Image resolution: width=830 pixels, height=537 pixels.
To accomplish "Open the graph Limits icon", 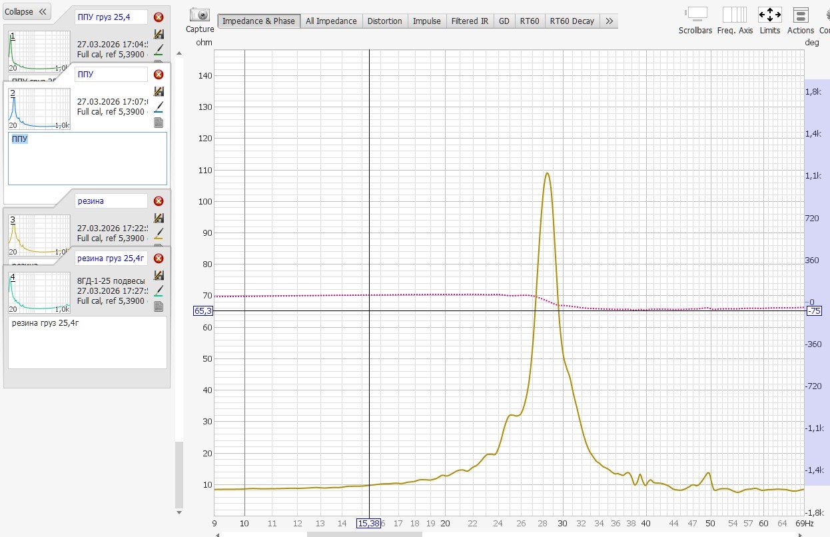I will (769, 15).
